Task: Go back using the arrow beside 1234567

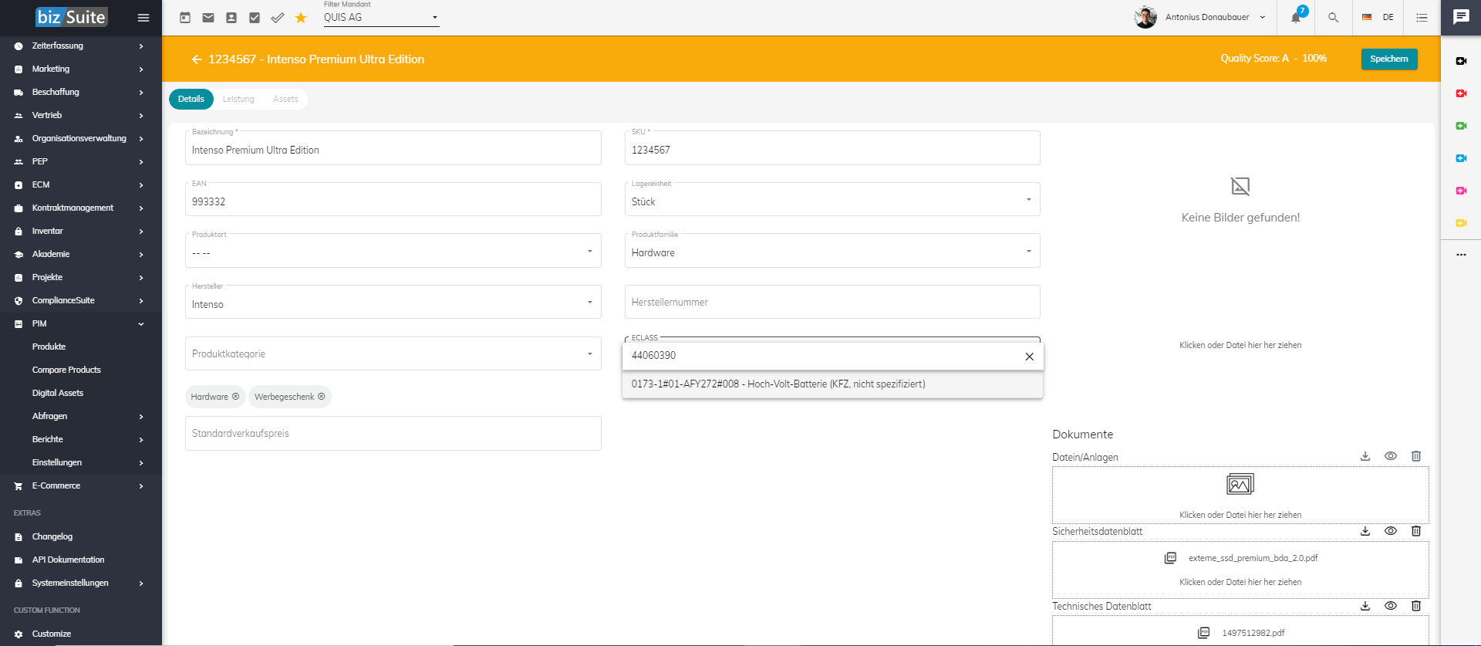Action: (197, 59)
